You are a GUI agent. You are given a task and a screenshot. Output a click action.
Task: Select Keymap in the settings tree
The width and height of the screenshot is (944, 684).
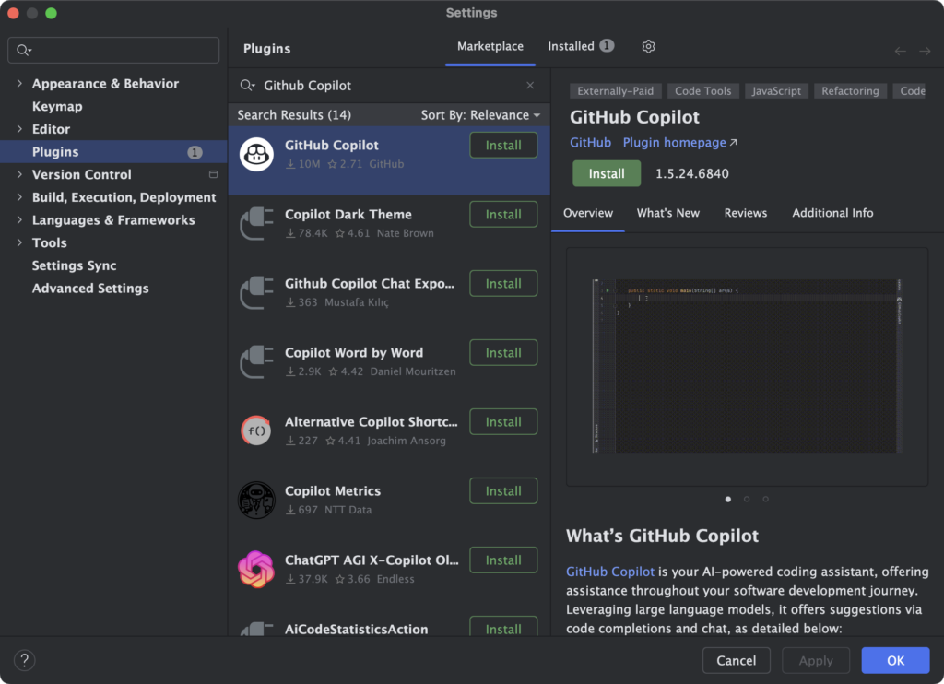point(57,107)
